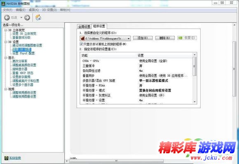The width and height of the screenshot is (239, 164).
Task: Click the 单一显示器性能模式 value
Action: pyautogui.click(x=153, y=80)
